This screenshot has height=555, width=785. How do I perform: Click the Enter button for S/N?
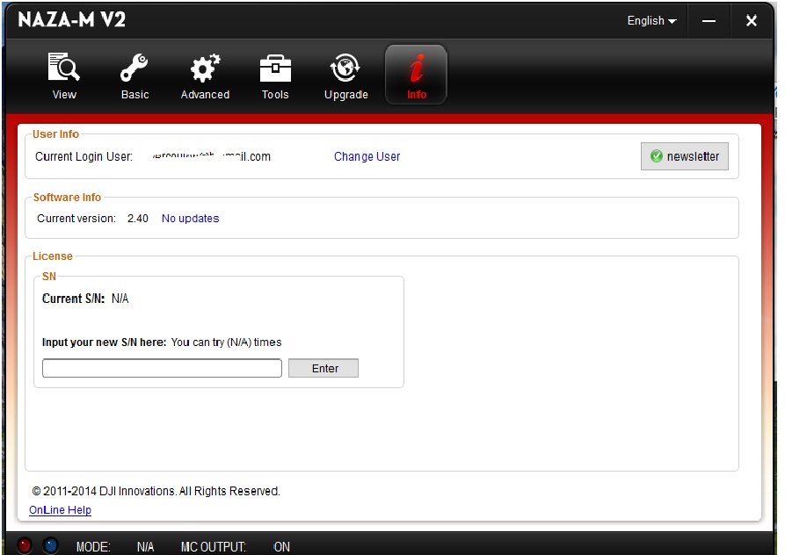point(323,369)
